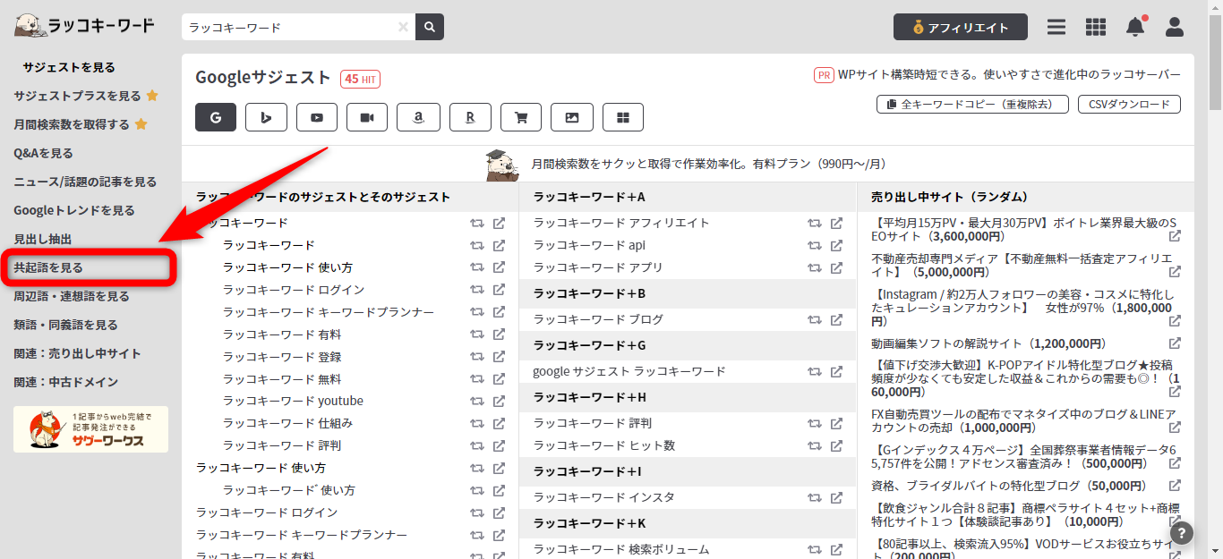Open external link for ラッコキーワード ブログ
The width and height of the screenshot is (1223, 559).
837,319
